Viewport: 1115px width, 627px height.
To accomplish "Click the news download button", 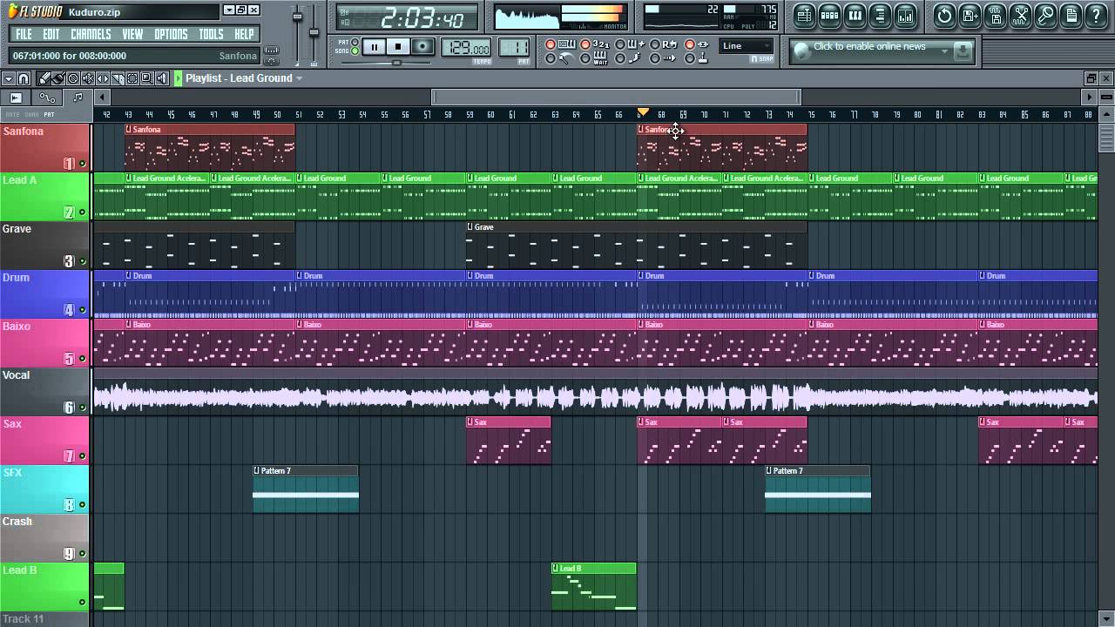I will (962, 51).
